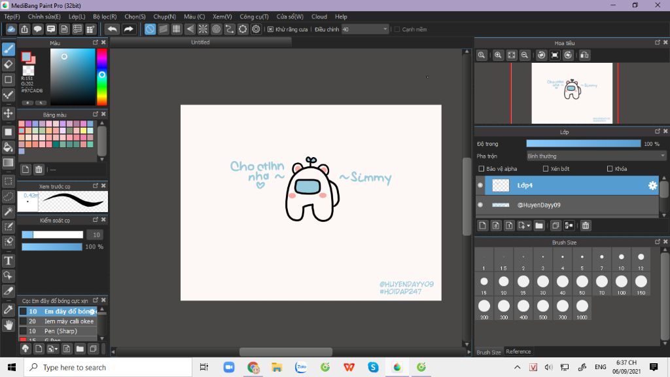Screen dimensions: 670x377
Task: Toggle the Canh mềm checkbox
Action: 397,29
